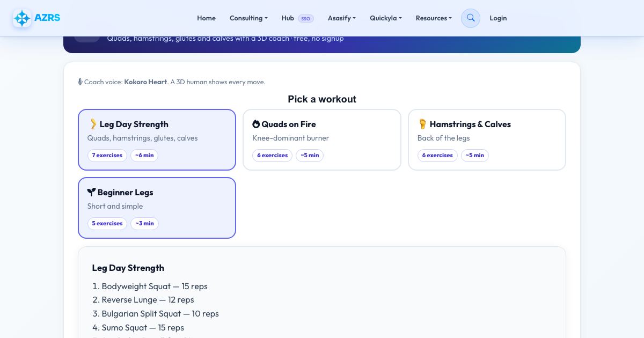Click the AZRS brand name
644x338 pixels.
(47, 18)
